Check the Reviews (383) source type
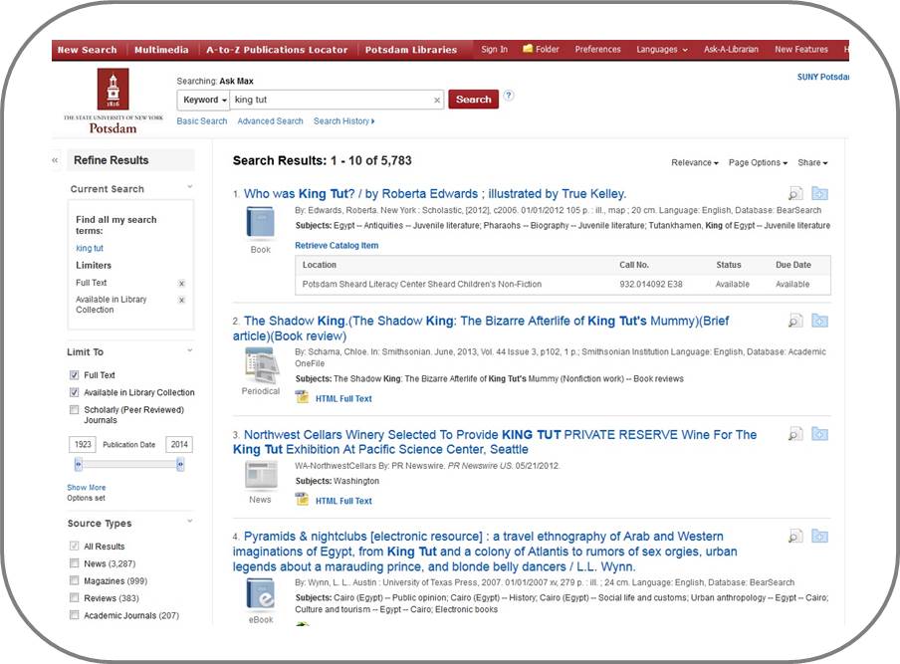The height and width of the screenshot is (664, 900). point(74,597)
